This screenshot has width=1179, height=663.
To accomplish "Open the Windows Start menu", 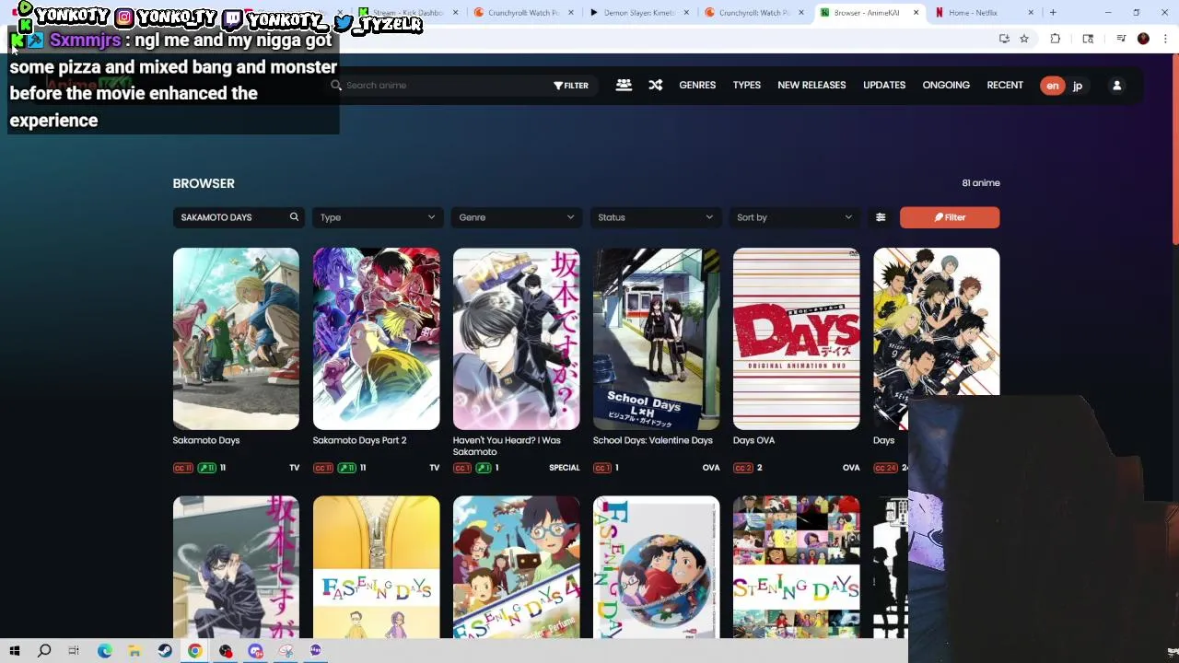I will coord(15,651).
